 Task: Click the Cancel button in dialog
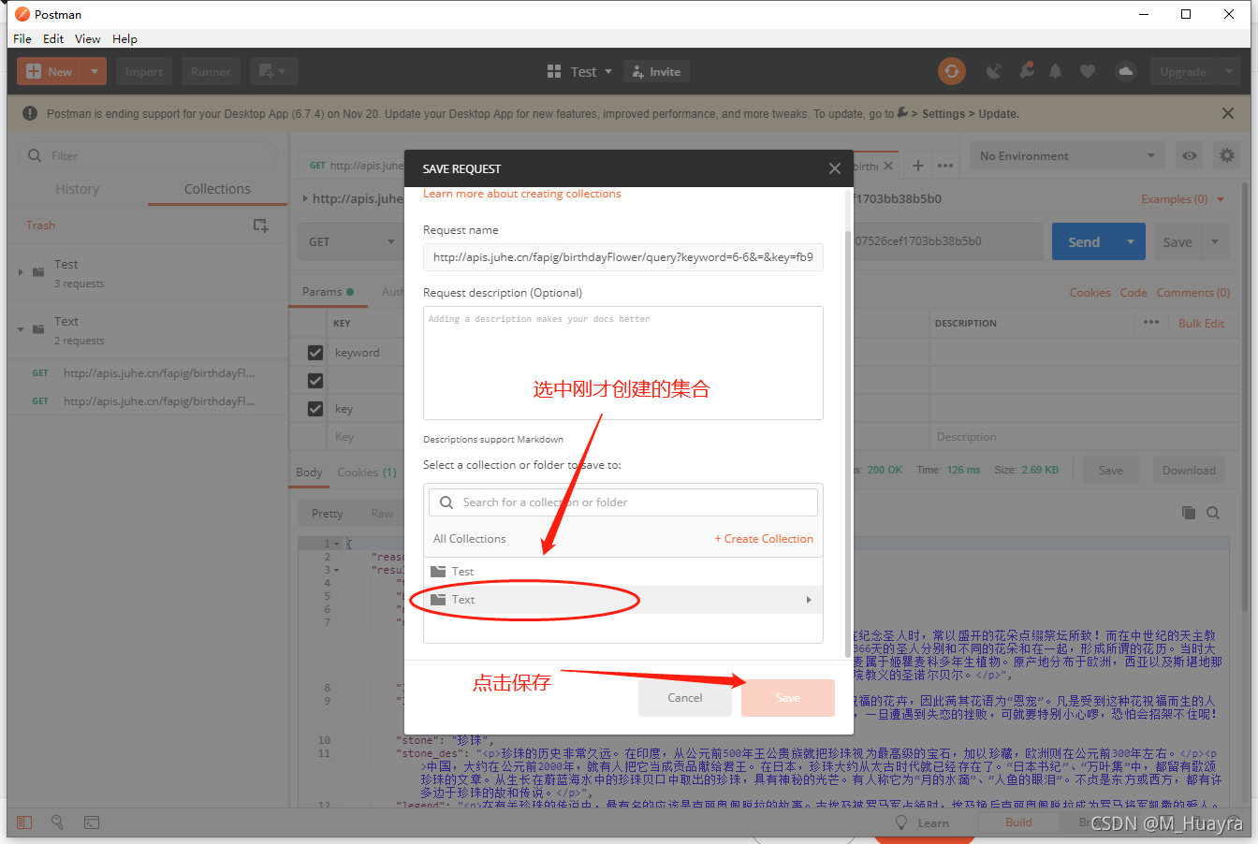point(684,698)
